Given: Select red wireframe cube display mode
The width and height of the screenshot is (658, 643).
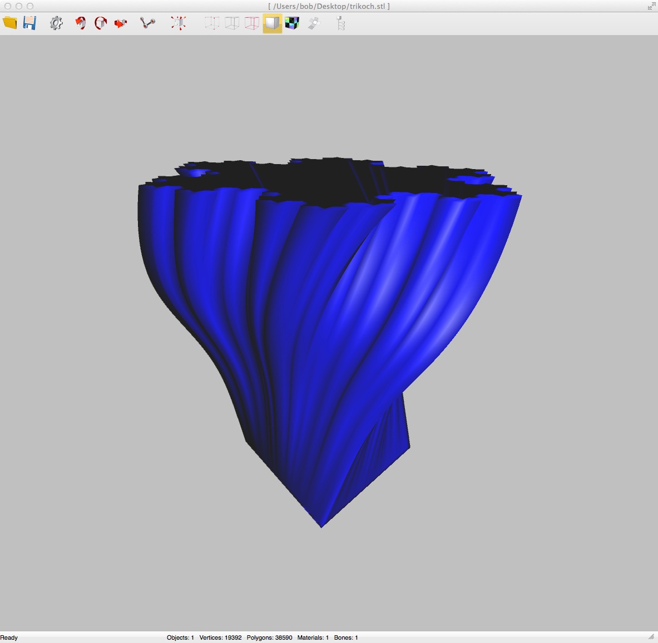Looking at the screenshot, I should click(252, 23).
